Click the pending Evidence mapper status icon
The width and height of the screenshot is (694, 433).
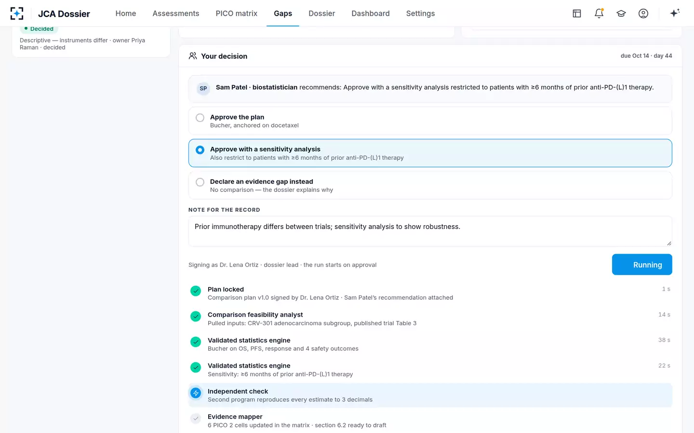click(x=196, y=419)
